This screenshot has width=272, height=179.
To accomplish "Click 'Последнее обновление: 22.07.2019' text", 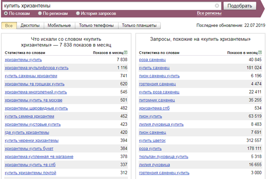I will [231, 26].
